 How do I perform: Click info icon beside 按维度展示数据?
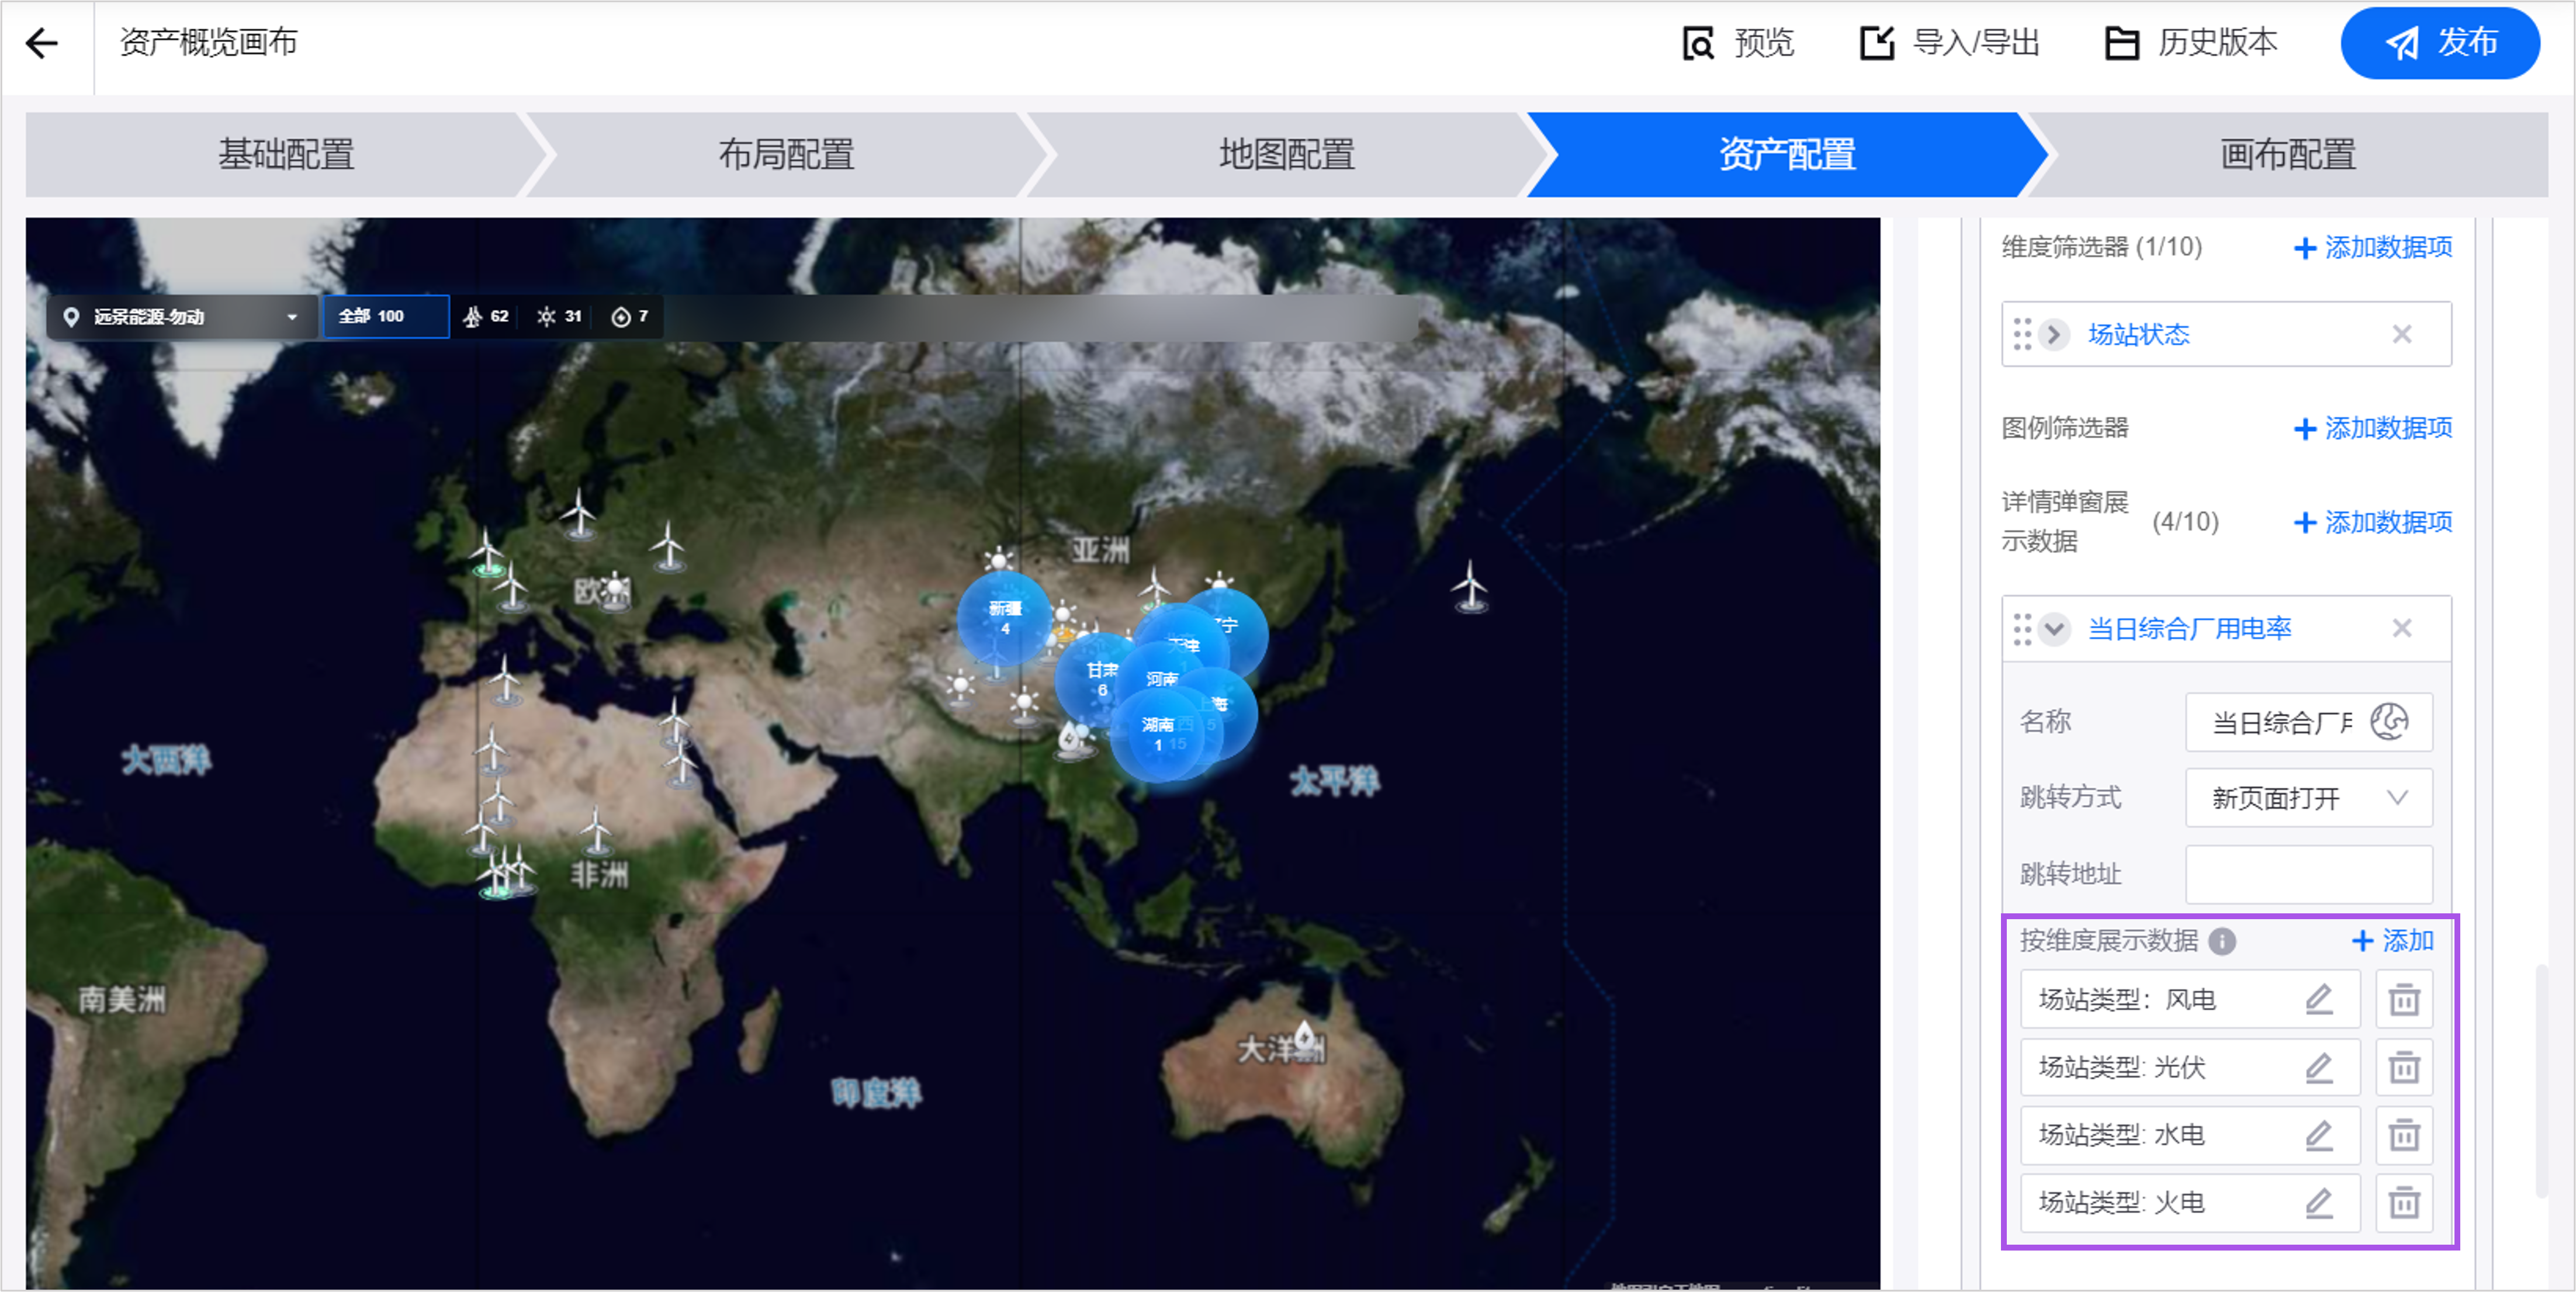pos(2222,941)
